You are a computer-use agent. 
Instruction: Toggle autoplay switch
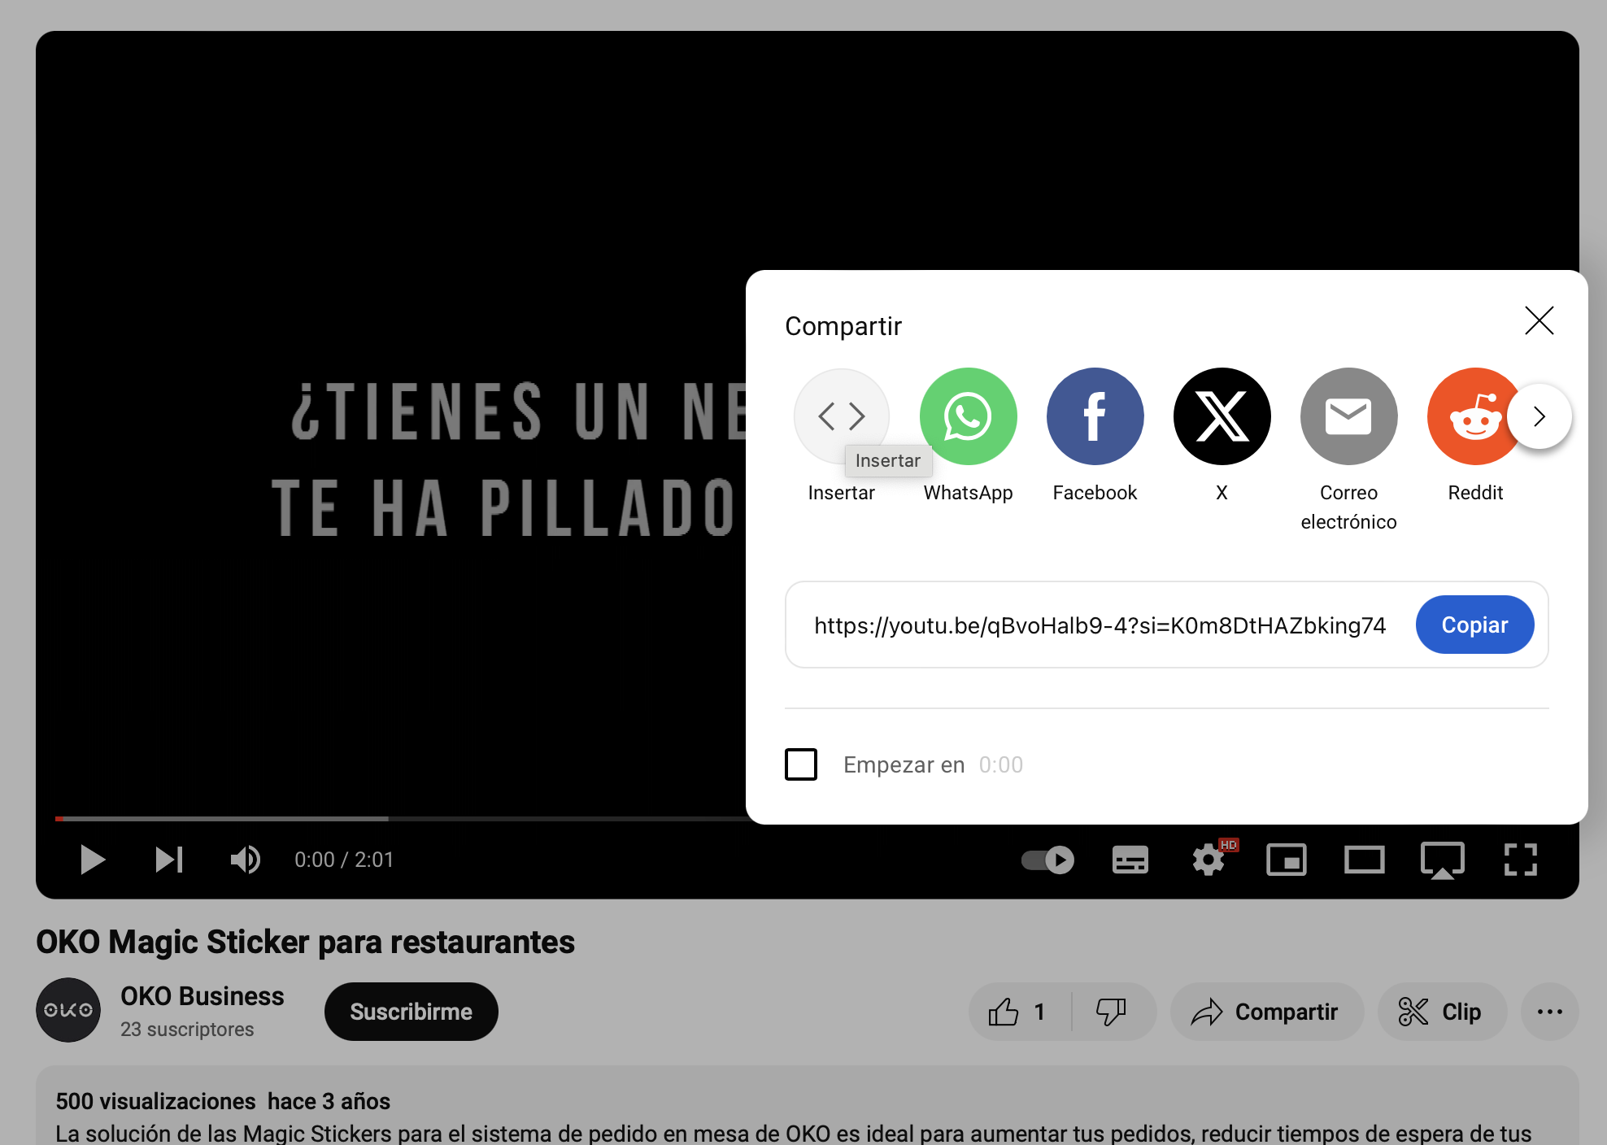tap(1047, 860)
